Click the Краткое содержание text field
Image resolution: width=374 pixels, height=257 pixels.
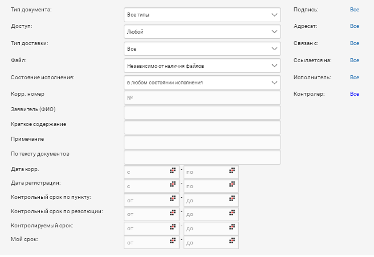[x=202, y=127]
